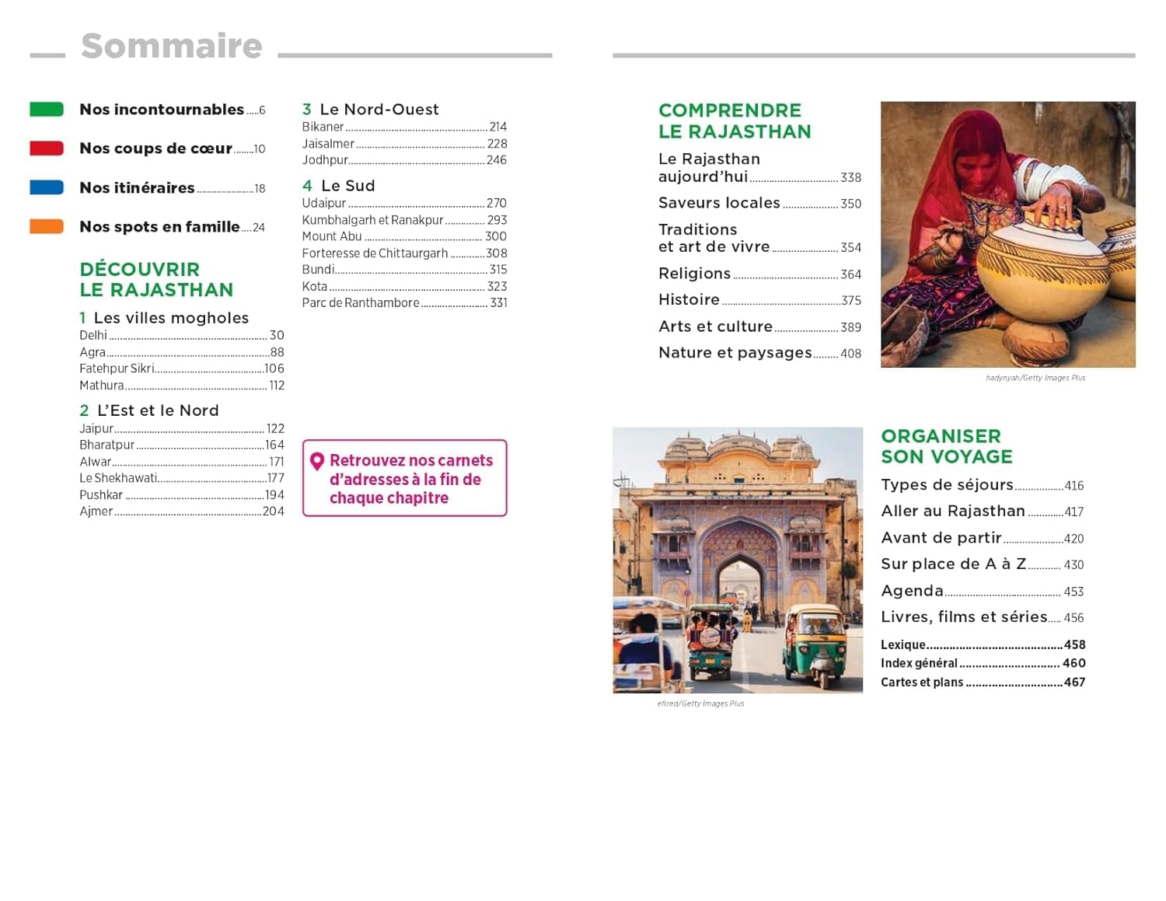The width and height of the screenshot is (1166, 901).
Task: Click the blue Nos itinéraires marker
Action: click(x=47, y=187)
